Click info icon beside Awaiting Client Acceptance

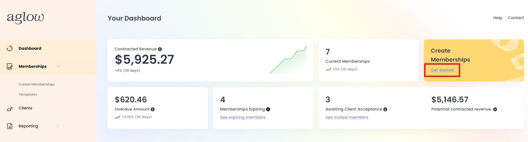pyautogui.click(x=385, y=109)
